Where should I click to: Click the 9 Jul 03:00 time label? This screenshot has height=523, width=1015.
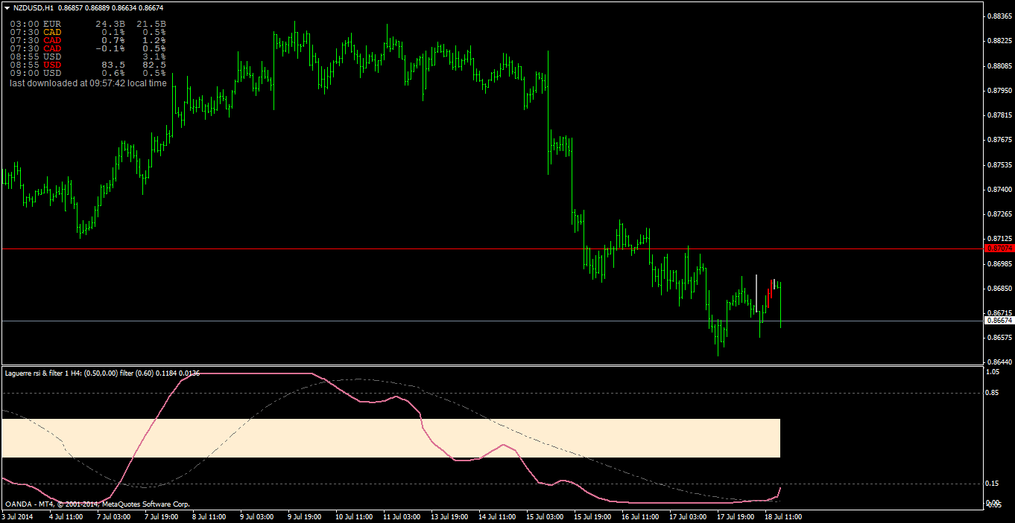[x=256, y=516]
